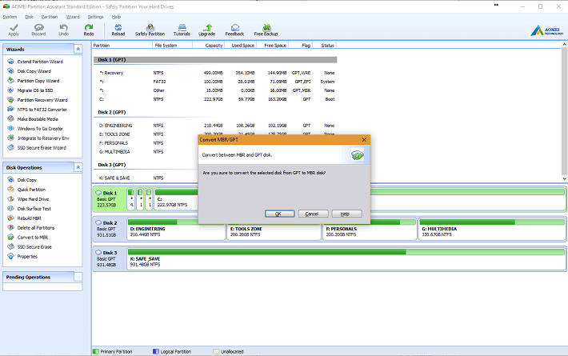Select G: MULTIMEDIA block in disk map
Screen dimensions: 568x356
click(492, 229)
